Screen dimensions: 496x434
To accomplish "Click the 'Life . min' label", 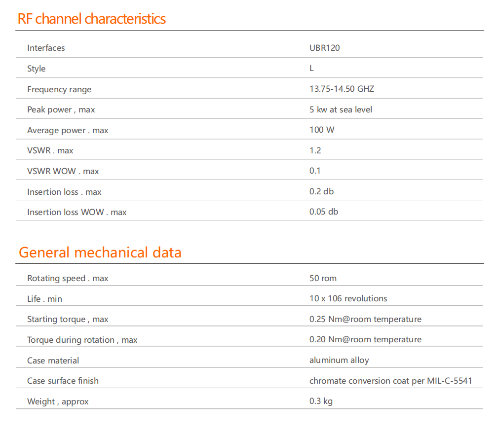I will 44,299.
